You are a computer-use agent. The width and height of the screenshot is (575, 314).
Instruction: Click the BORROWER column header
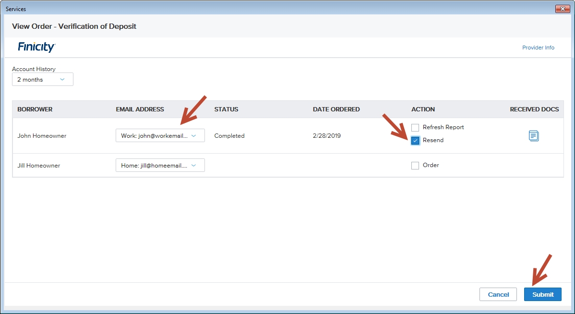(x=35, y=109)
